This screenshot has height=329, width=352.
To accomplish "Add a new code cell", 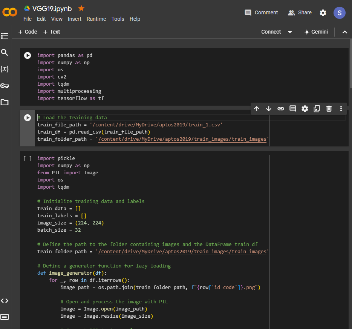I will coord(28,32).
